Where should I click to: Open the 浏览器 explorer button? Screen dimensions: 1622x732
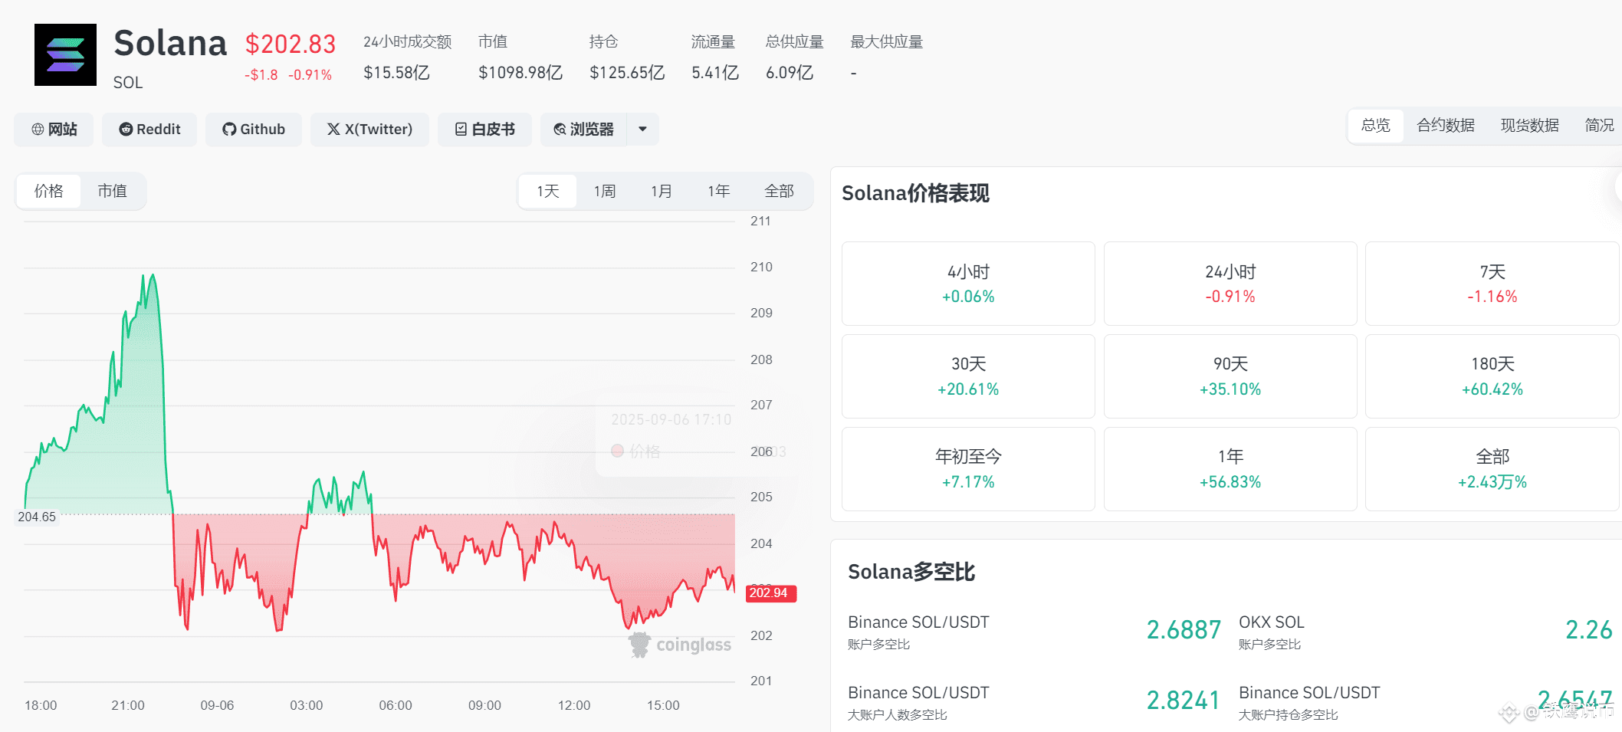[x=584, y=130]
